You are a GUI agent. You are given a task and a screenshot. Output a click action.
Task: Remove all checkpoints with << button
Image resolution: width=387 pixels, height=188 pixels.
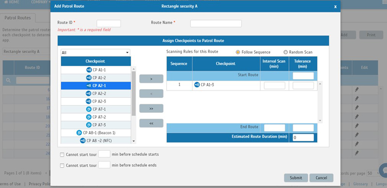(x=151, y=123)
